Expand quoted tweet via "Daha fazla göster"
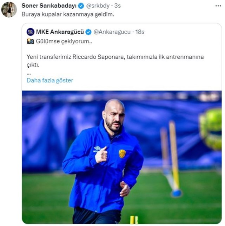Image resolution: width=225 pixels, height=226 pixels. 50,80
